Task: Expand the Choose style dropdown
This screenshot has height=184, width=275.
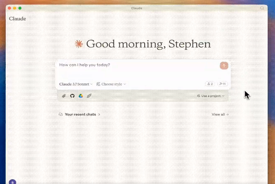Action: tap(111, 84)
